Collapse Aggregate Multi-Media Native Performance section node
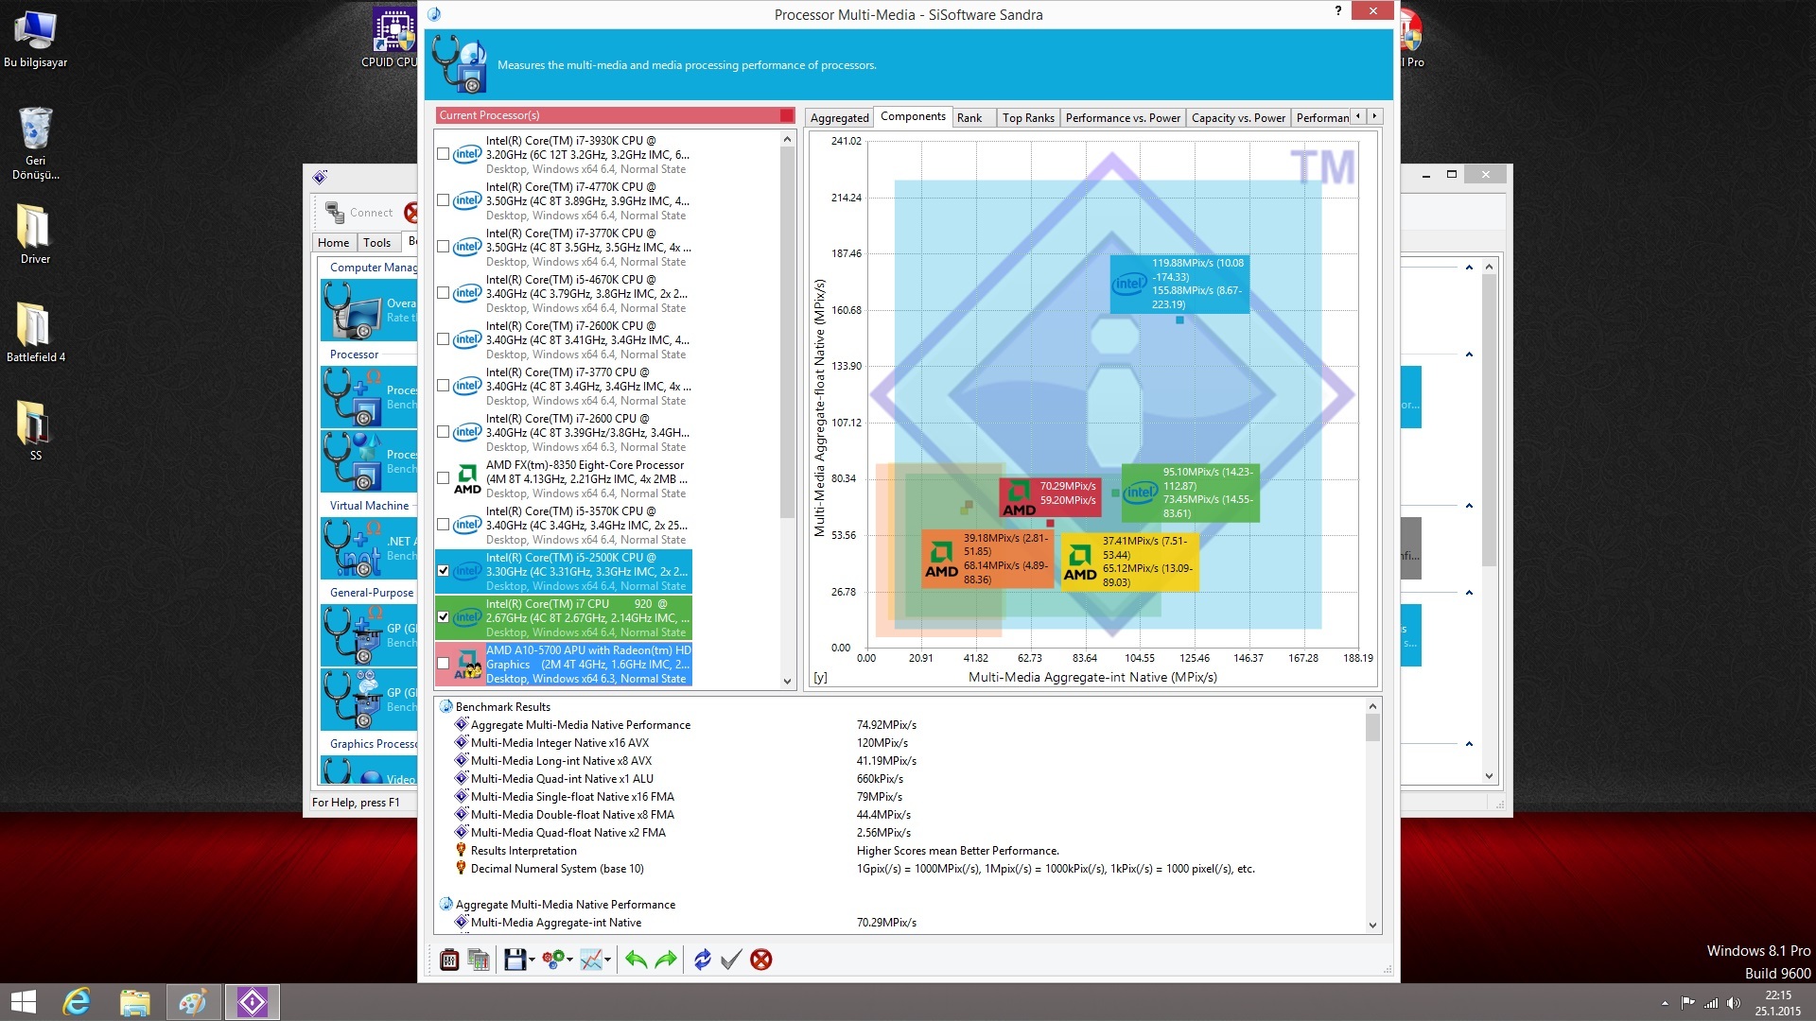This screenshot has height=1021, width=1816. pyautogui.click(x=445, y=904)
